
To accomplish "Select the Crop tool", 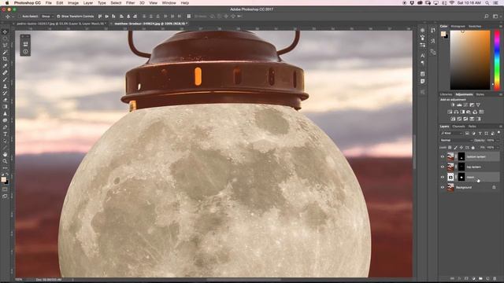I will click(5, 59).
